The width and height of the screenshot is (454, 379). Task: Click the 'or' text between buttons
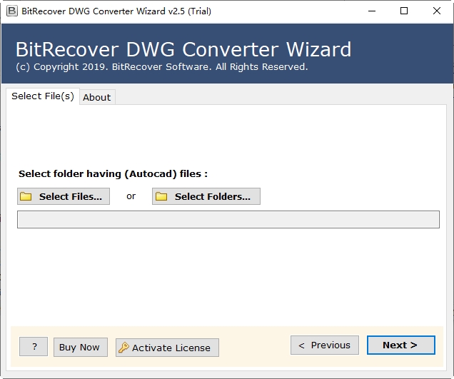point(131,196)
